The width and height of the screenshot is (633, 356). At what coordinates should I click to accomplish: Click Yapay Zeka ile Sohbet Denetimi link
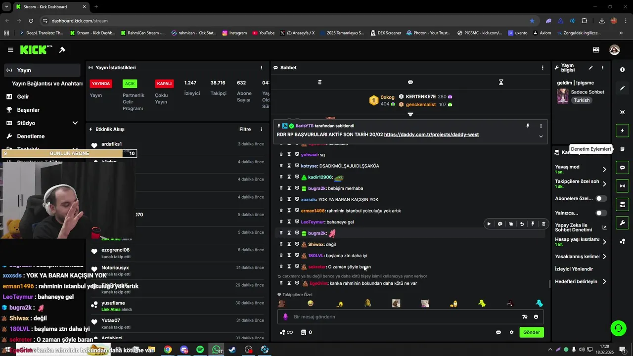(x=581, y=227)
